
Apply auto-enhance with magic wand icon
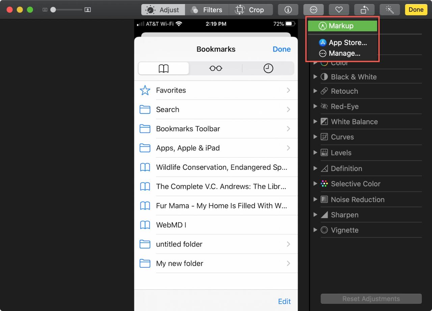coord(389,10)
